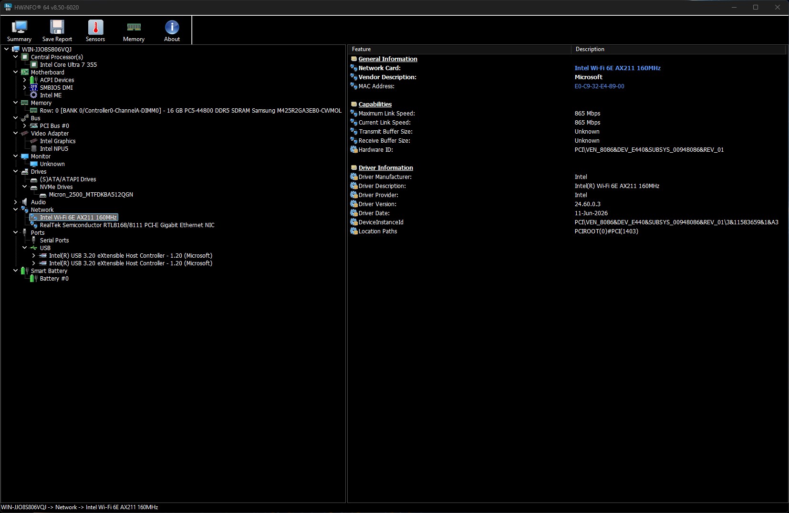The image size is (789, 513).
Task: Click the HWiNFO app icon in title bar
Action: (x=8, y=7)
